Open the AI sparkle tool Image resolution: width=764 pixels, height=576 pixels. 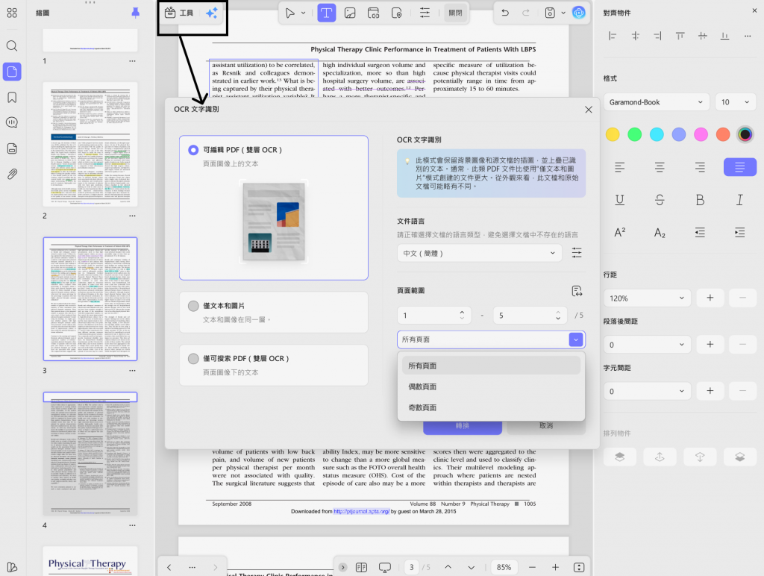[x=211, y=13]
